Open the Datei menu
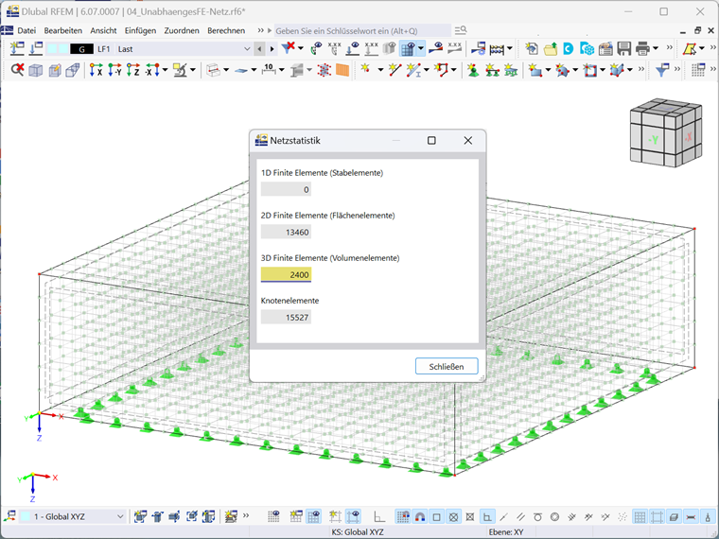 (26, 30)
